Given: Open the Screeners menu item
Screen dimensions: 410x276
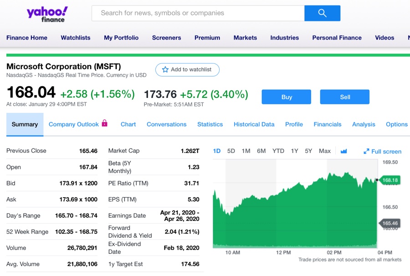Looking at the screenshot, I should tap(166, 38).
